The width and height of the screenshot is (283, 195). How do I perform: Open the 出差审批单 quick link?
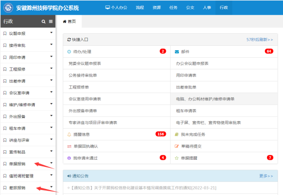point(186,87)
